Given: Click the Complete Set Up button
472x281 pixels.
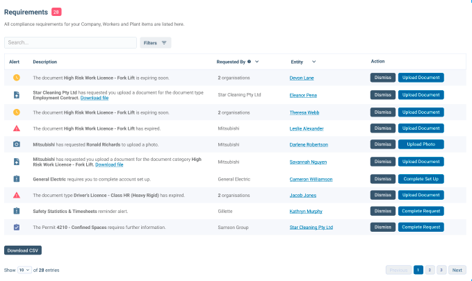Looking at the screenshot, I should tap(421, 179).
